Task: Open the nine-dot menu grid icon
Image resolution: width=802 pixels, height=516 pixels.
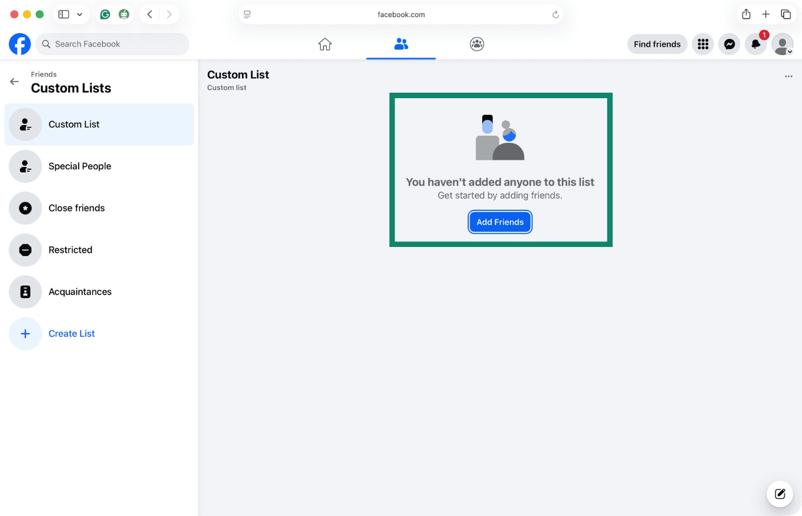Action: pos(703,44)
